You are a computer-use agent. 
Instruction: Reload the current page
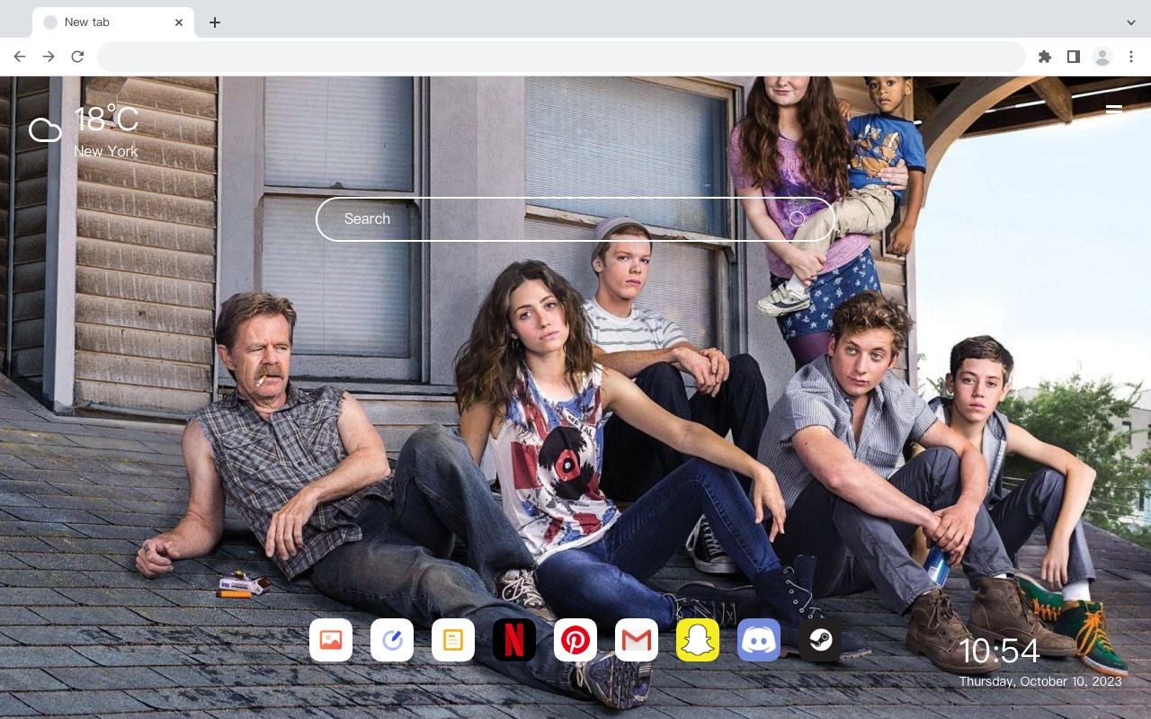(x=77, y=57)
